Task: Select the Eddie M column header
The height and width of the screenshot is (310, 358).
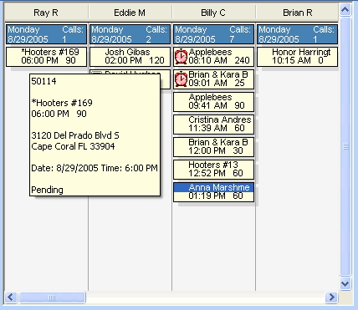Action: point(130,13)
